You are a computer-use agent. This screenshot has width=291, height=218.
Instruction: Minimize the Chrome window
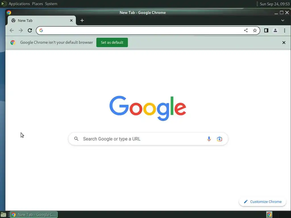(276, 12)
